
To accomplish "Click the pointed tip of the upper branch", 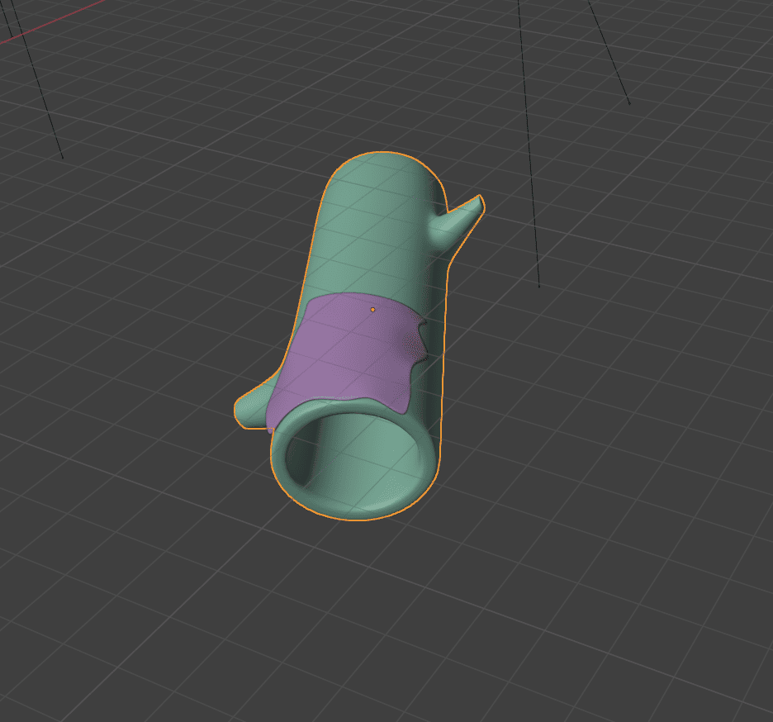I will point(477,201).
